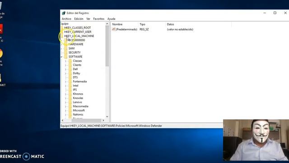Click the Intel folder icon
The image size is (289, 163).
coord(70,86)
